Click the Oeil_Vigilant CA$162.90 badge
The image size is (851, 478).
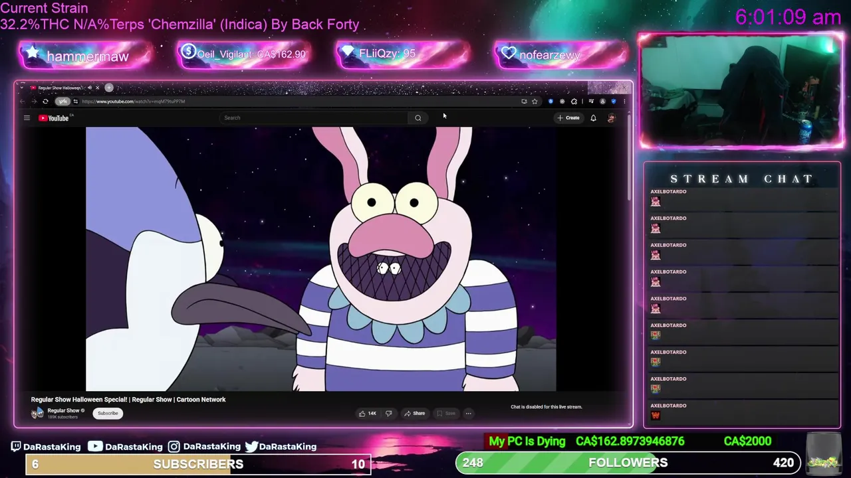coord(245,54)
